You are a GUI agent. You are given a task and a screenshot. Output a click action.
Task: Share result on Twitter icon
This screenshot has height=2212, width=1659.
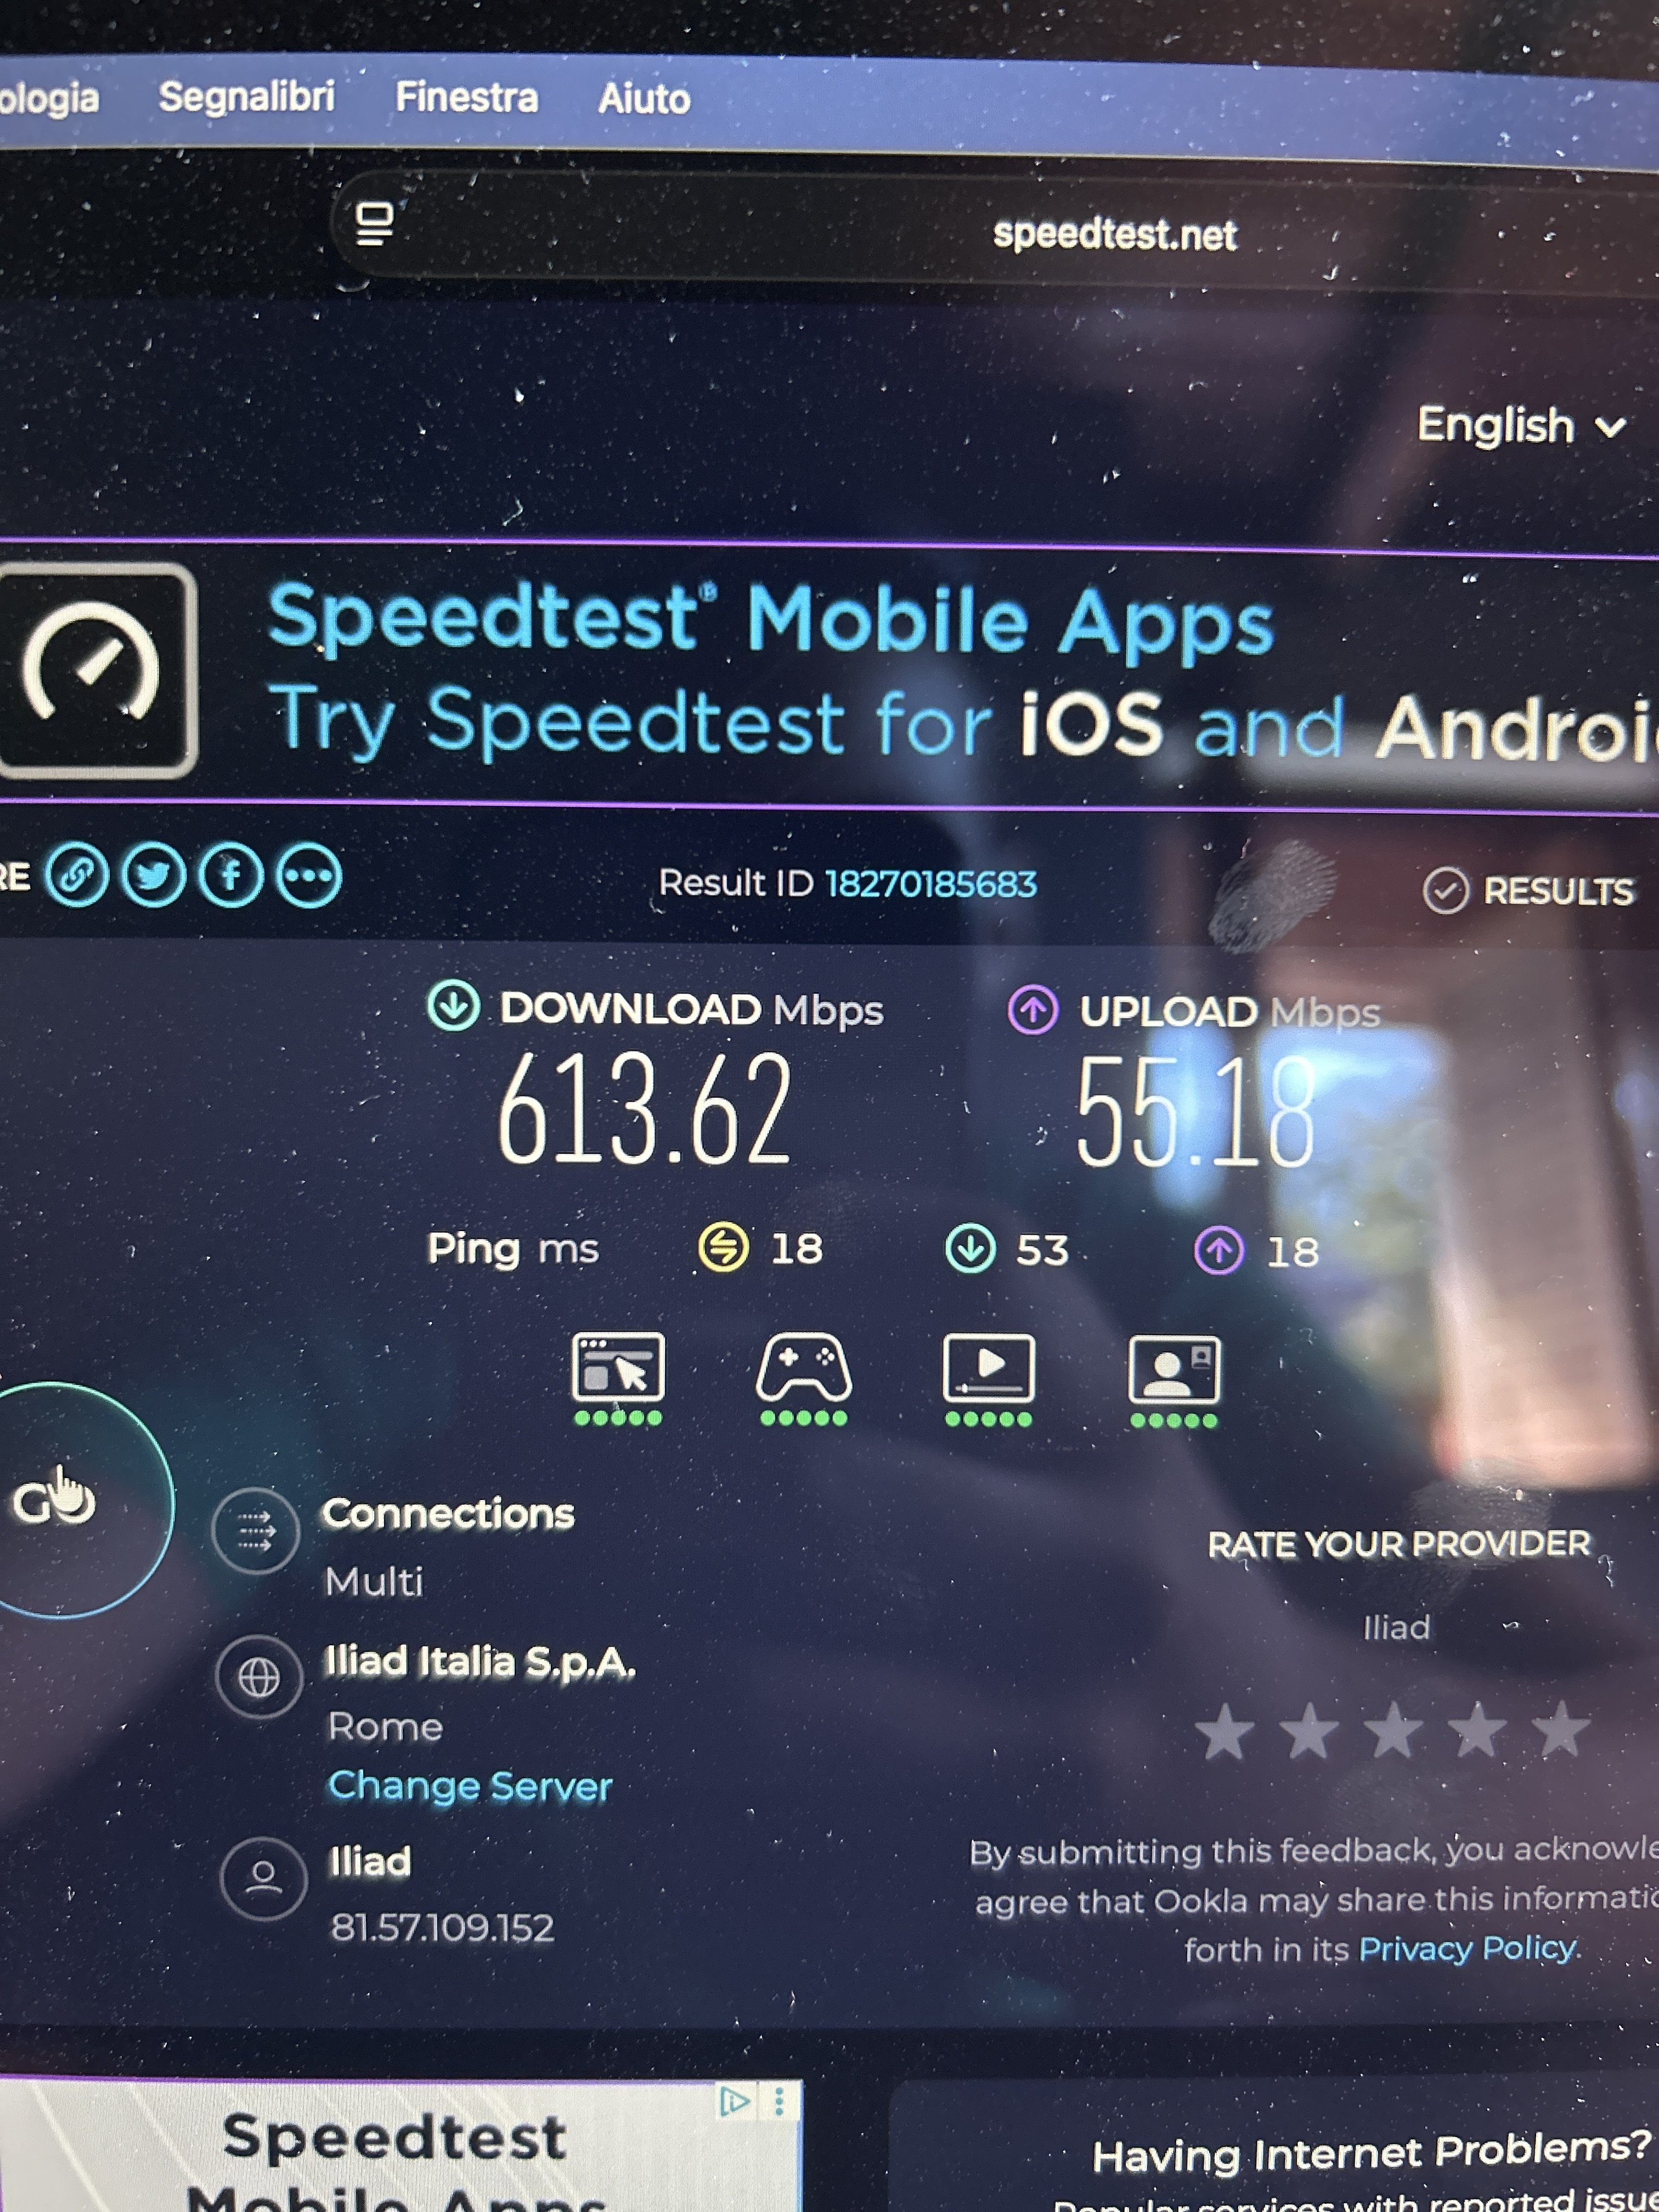[153, 875]
